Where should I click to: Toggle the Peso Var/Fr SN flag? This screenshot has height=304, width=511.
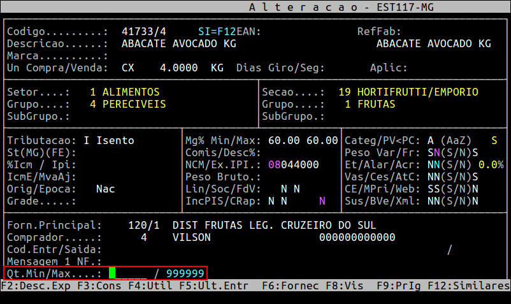pos(433,152)
